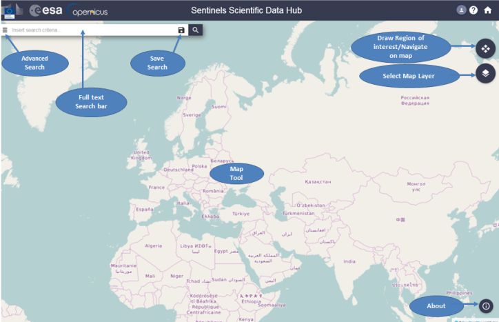Click the Türkiye label on the map

click(241, 214)
